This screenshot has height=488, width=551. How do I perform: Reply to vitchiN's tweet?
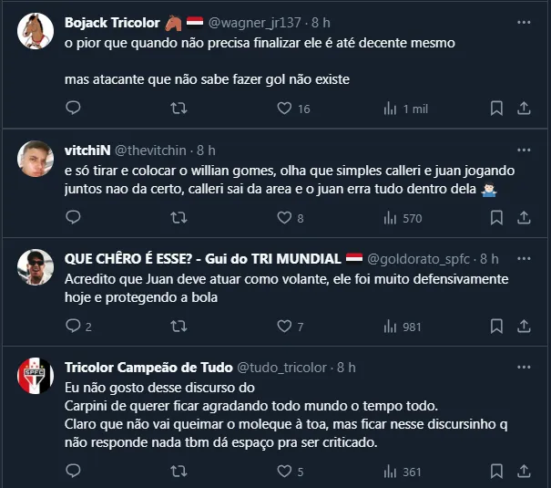coord(74,218)
